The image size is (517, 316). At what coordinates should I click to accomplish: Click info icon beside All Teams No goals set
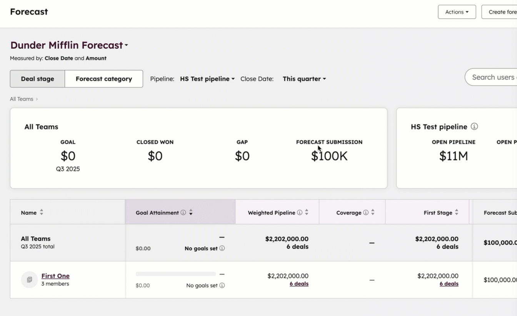(x=222, y=248)
